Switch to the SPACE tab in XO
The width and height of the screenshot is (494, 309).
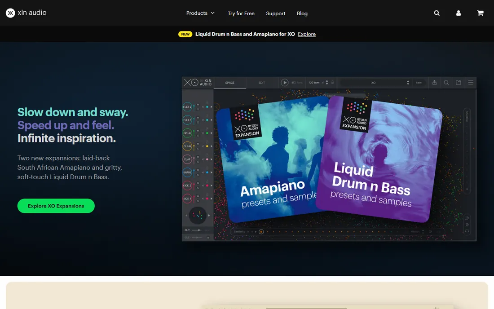tap(229, 83)
